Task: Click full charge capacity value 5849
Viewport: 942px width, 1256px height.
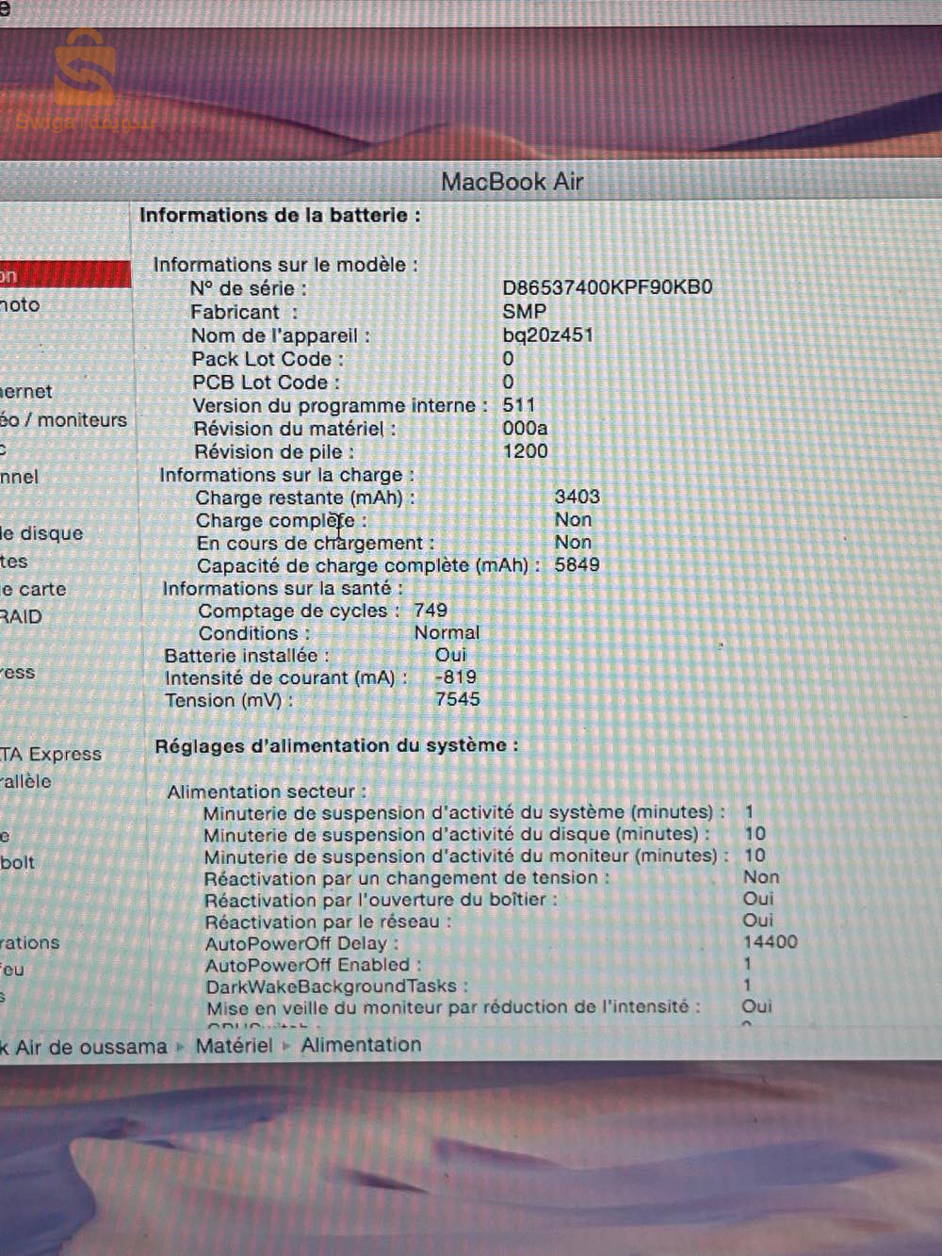Action: coord(577,564)
